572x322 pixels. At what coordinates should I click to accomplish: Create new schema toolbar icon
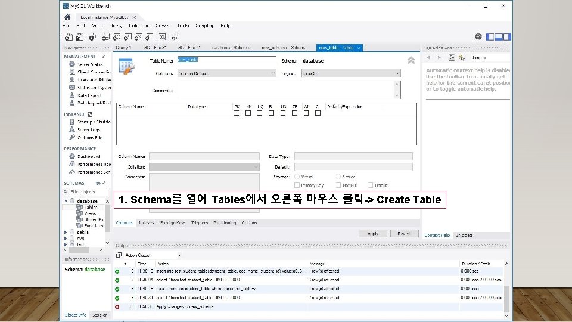click(106, 36)
